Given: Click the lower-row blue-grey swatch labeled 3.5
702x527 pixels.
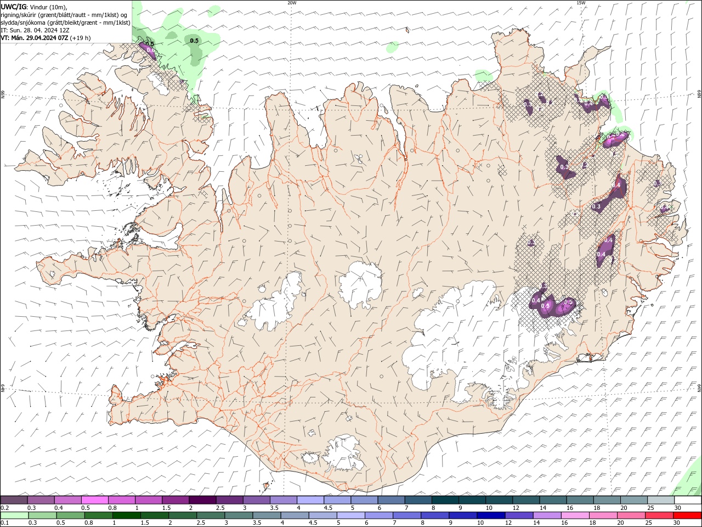Looking at the screenshot, I should point(267,515).
